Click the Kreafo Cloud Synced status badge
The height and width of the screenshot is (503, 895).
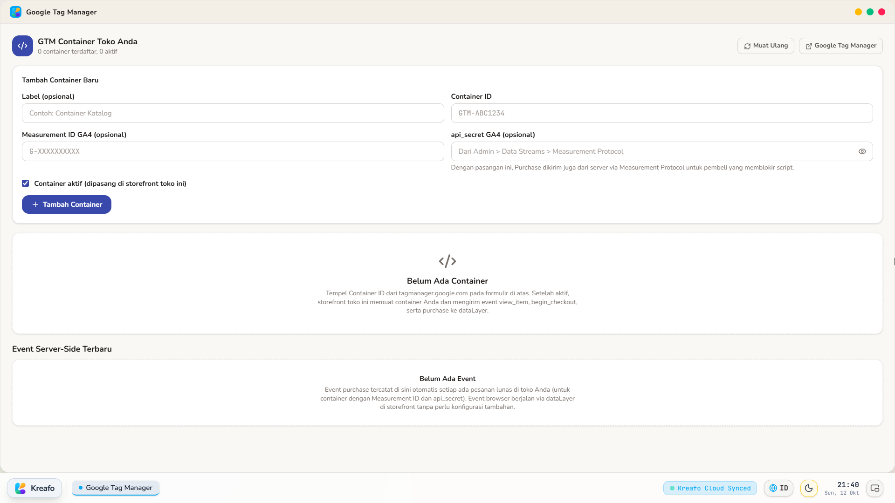click(x=710, y=488)
